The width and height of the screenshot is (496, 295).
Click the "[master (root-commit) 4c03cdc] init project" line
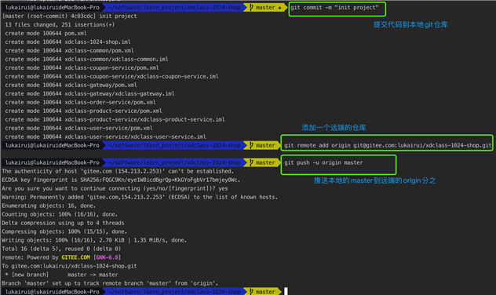[69, 16]
